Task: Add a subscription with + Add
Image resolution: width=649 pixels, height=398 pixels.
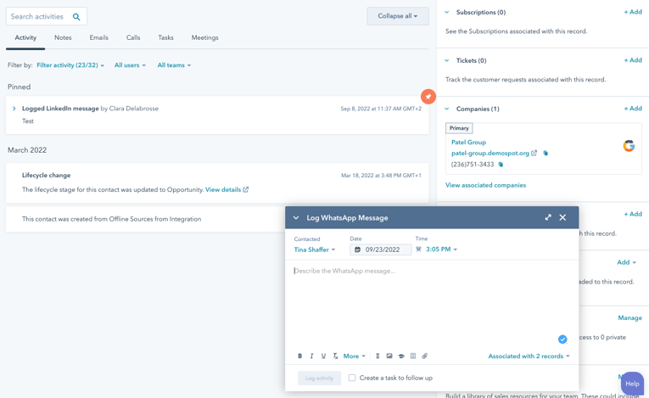Action: (633, 12)
